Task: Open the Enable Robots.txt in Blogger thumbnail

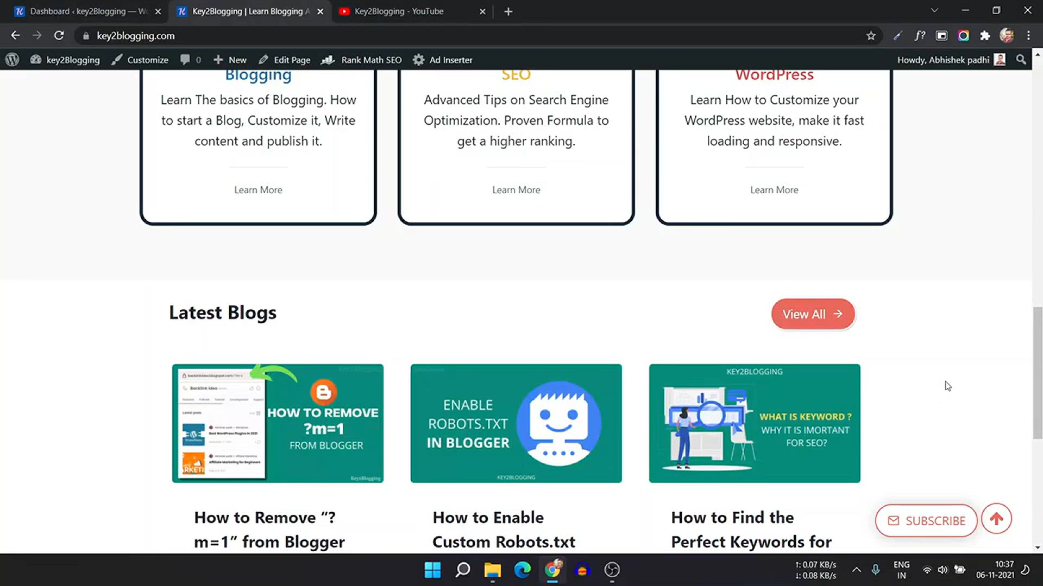Action: point(516,423)
